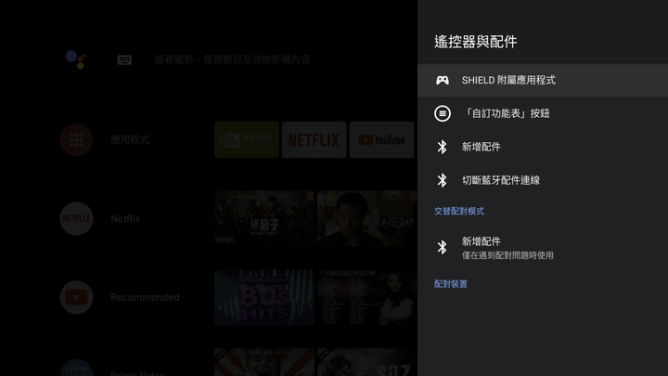Open SHIELD 附屬應用程式 menu entry
This screenshot has height=376, width=668.
click(543, 80)
